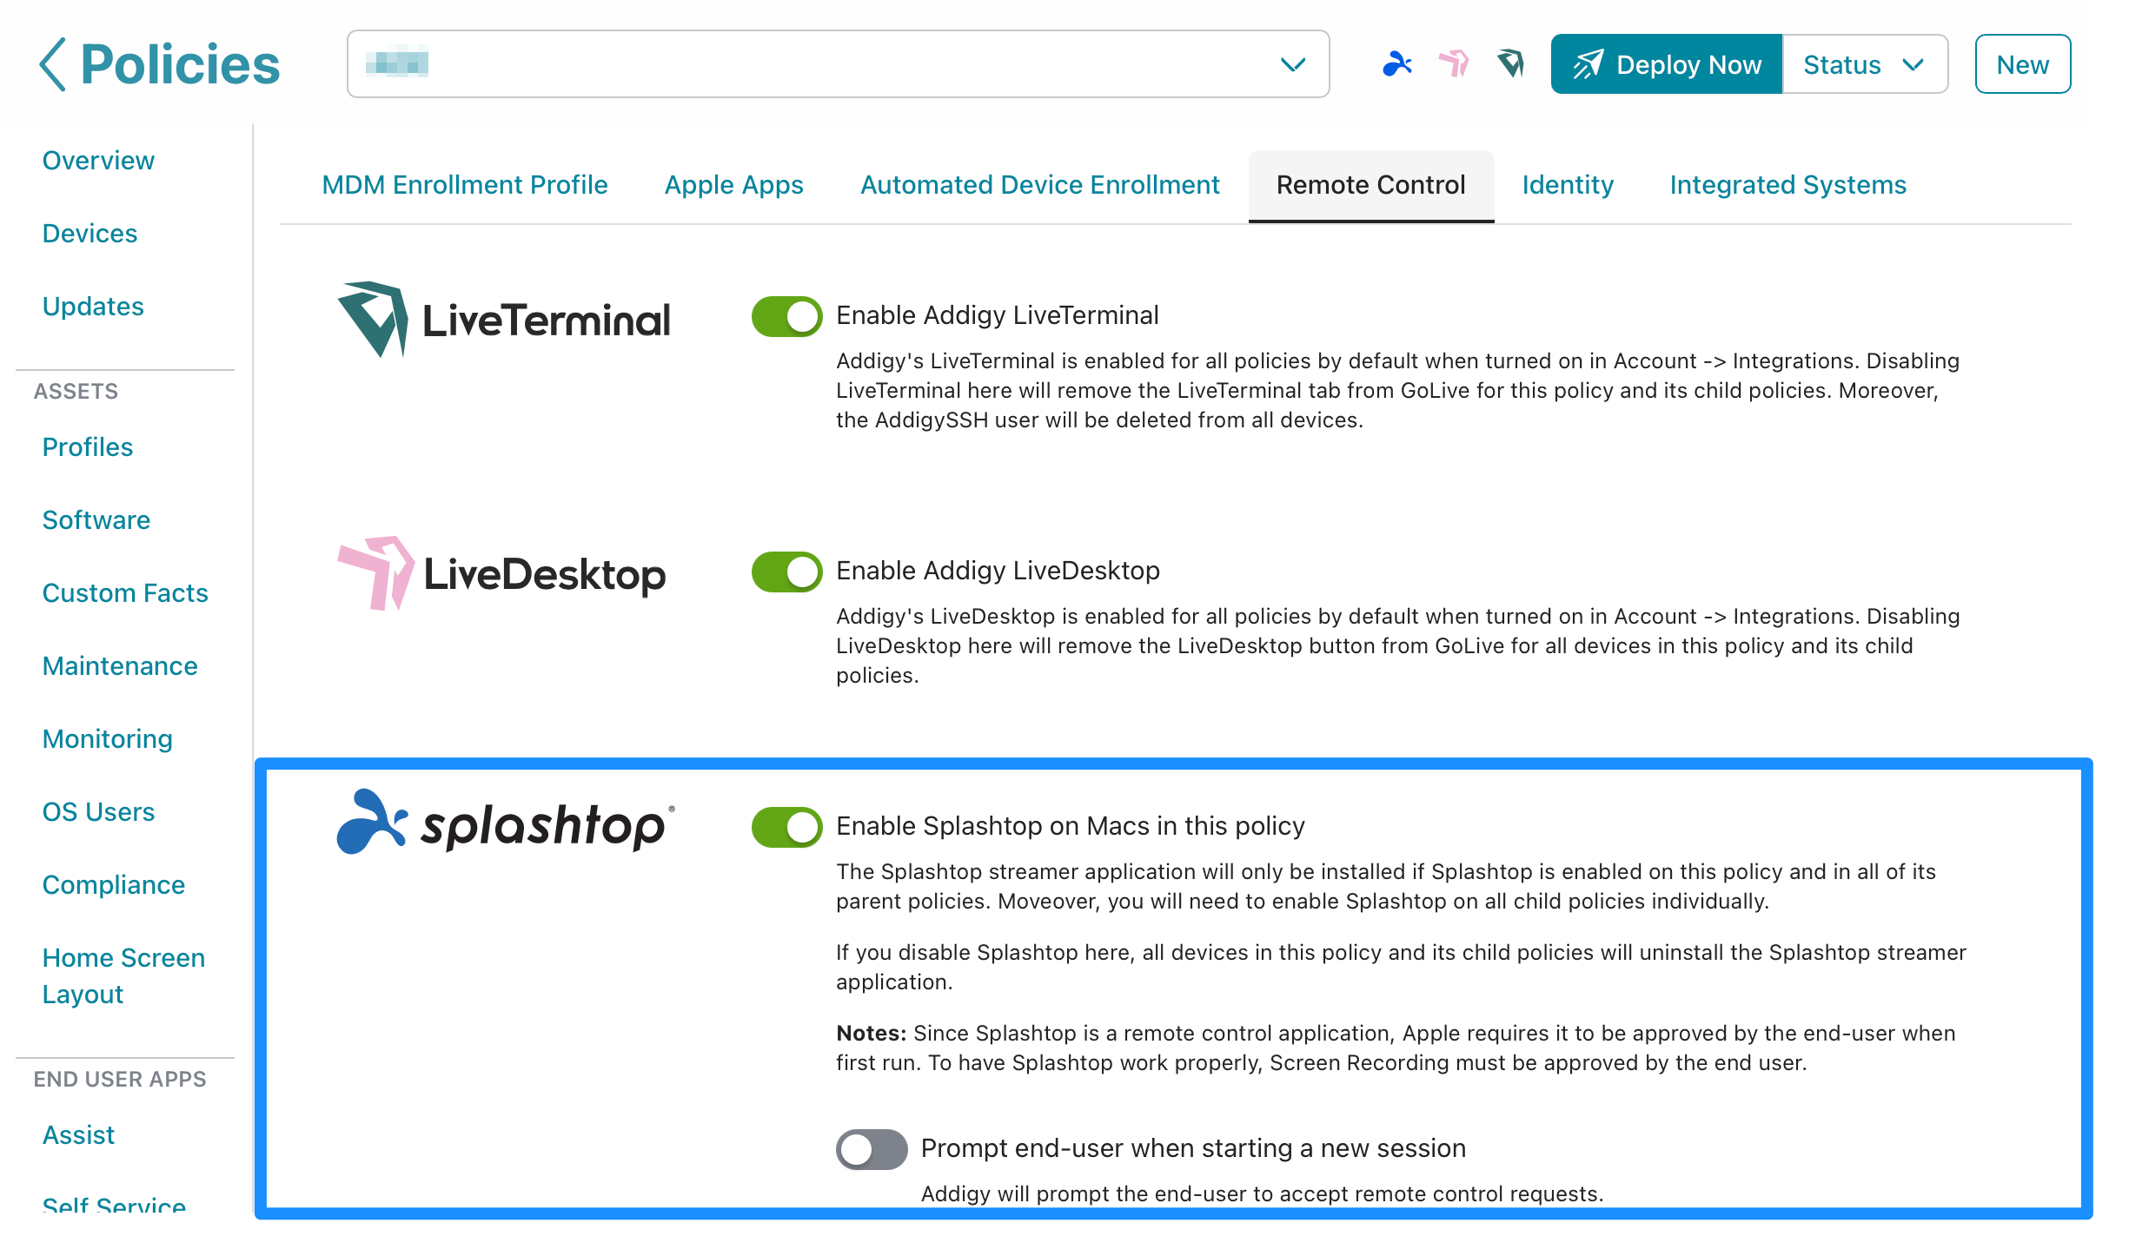Click the LiveTerminal logo next to its toggle
This screenshot has width=2129, height=1256.
tap(502, 319)
